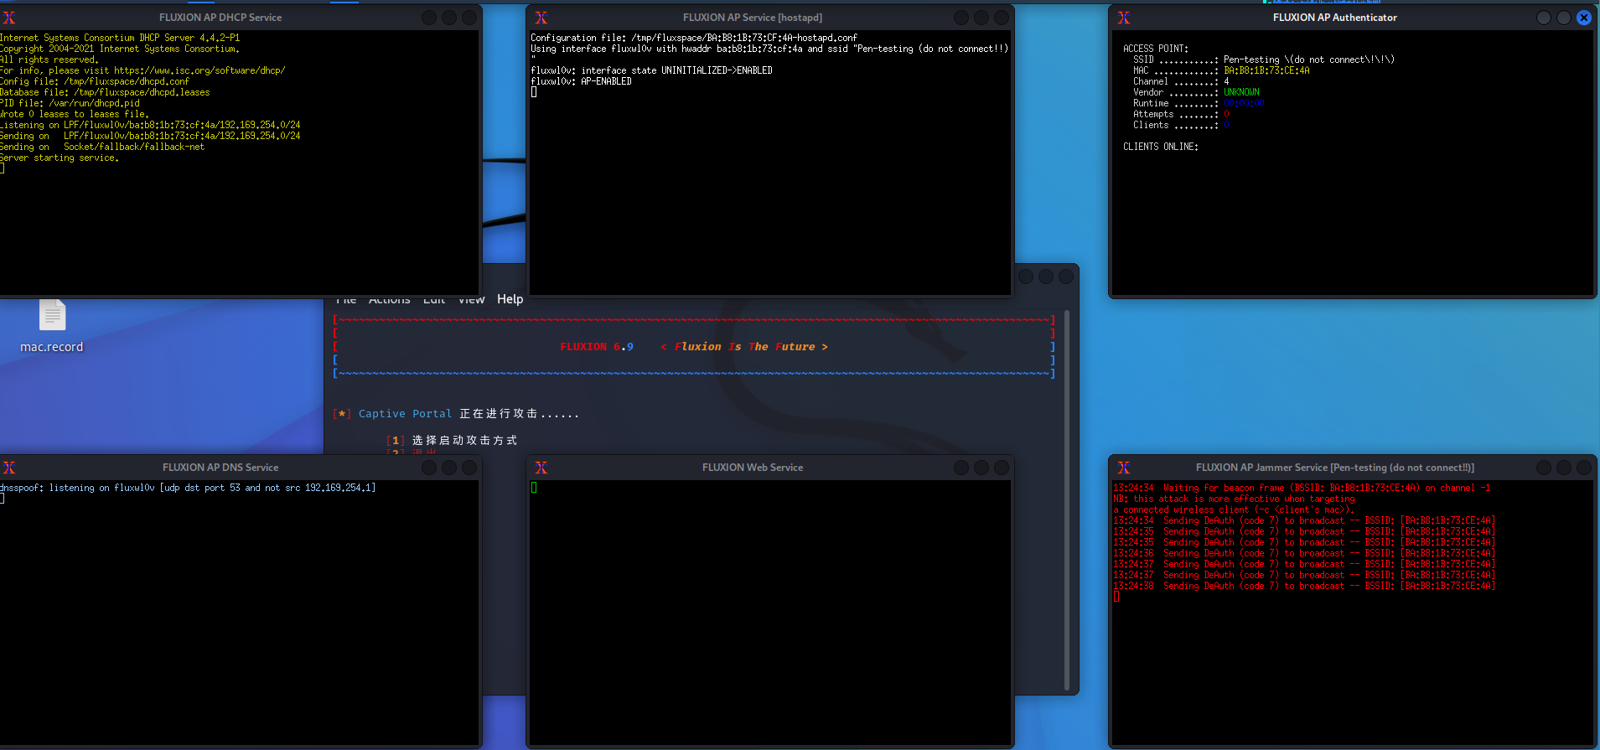Maximize the FLUXION AP Authenticator window

pyautogui.click(x=1564, y=18)
